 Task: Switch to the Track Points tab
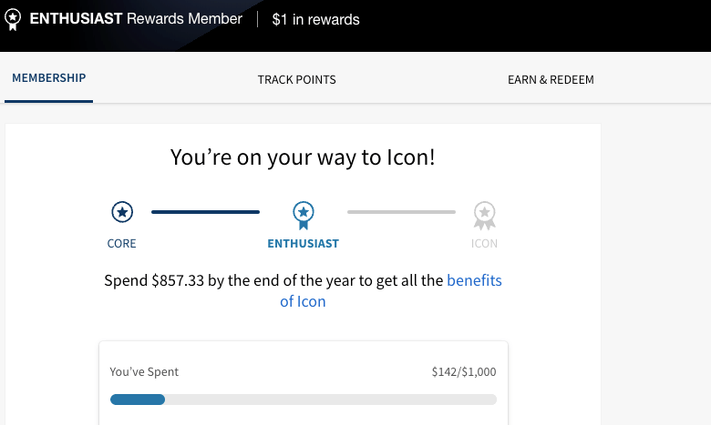point(296,80)
